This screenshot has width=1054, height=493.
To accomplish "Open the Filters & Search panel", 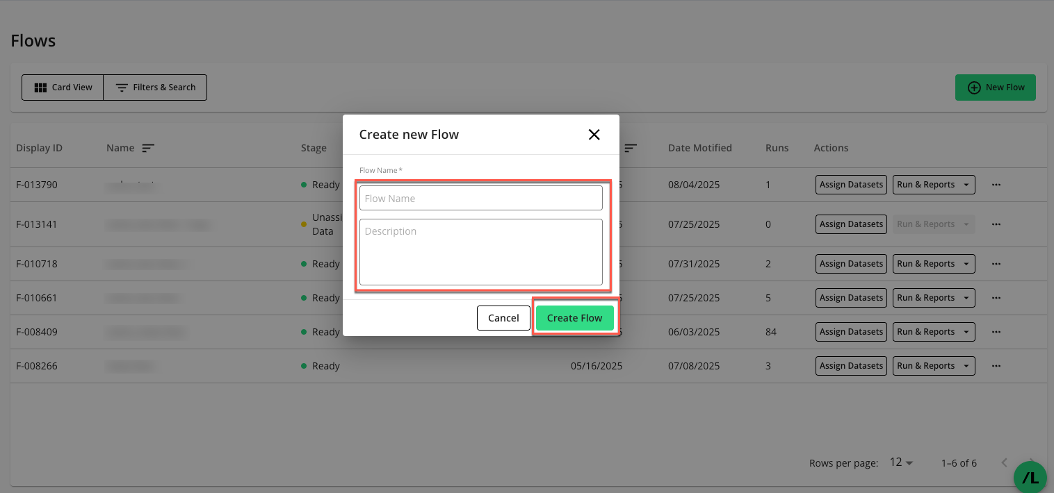I will (x=155, y=87).
